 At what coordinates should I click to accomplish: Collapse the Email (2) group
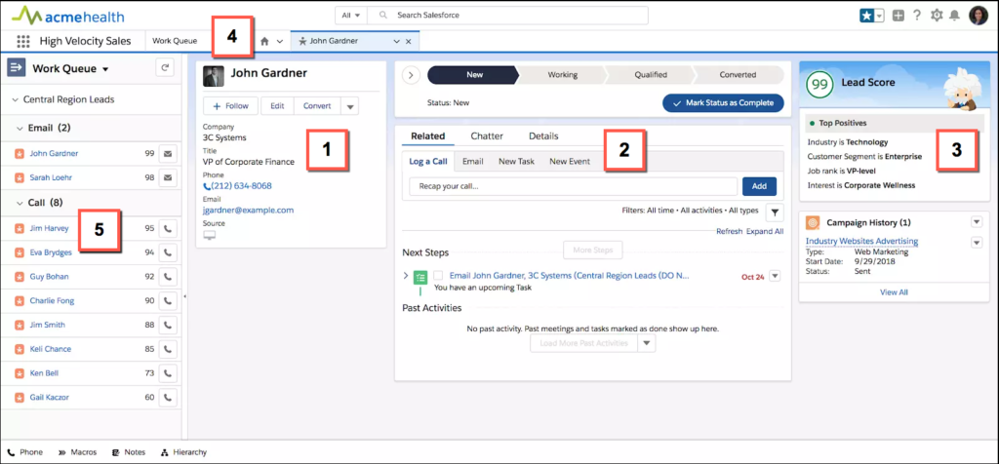(20, 128)
